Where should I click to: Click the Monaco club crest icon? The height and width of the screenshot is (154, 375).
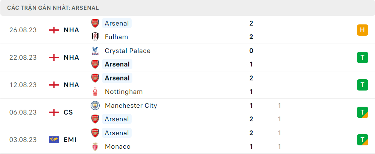[x=95, y=146]
